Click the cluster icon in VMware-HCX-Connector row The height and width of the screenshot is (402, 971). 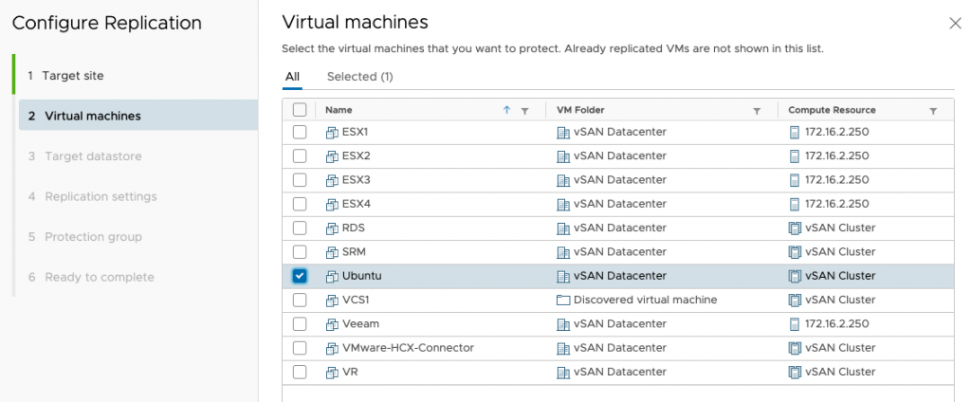coord(795,348)
